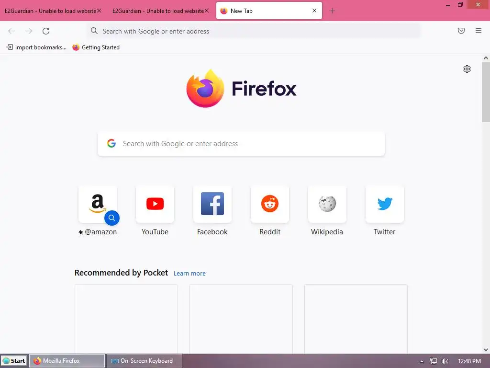Screen dimensions: 490x368
Task: Open the third Pocket recommendation card
Action: point(356,319)
